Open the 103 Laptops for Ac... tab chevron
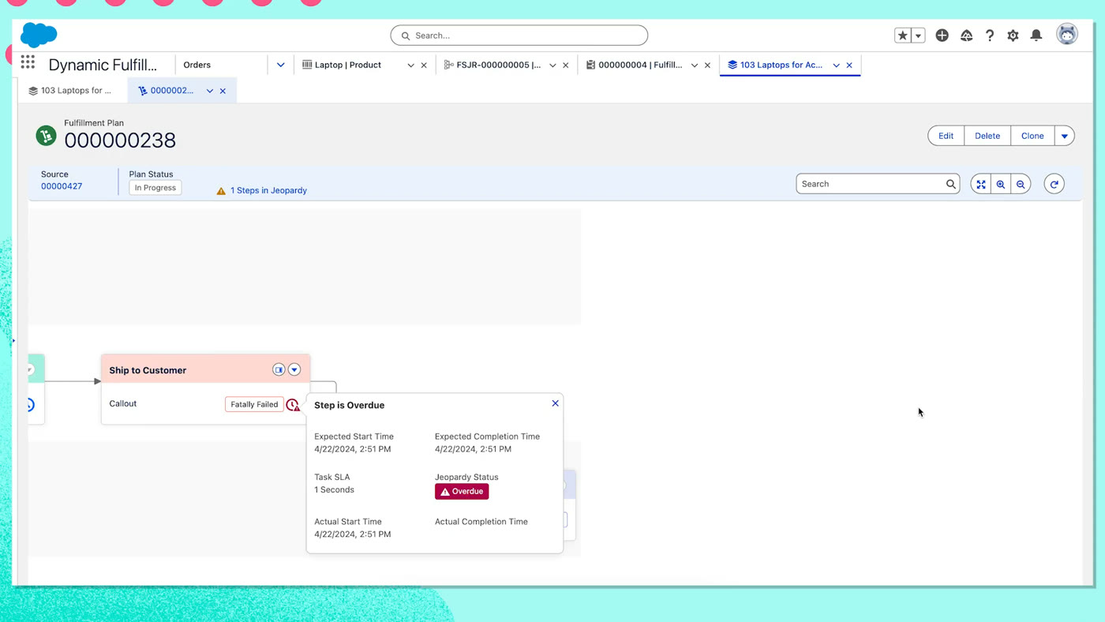 (x=836, y=66)
